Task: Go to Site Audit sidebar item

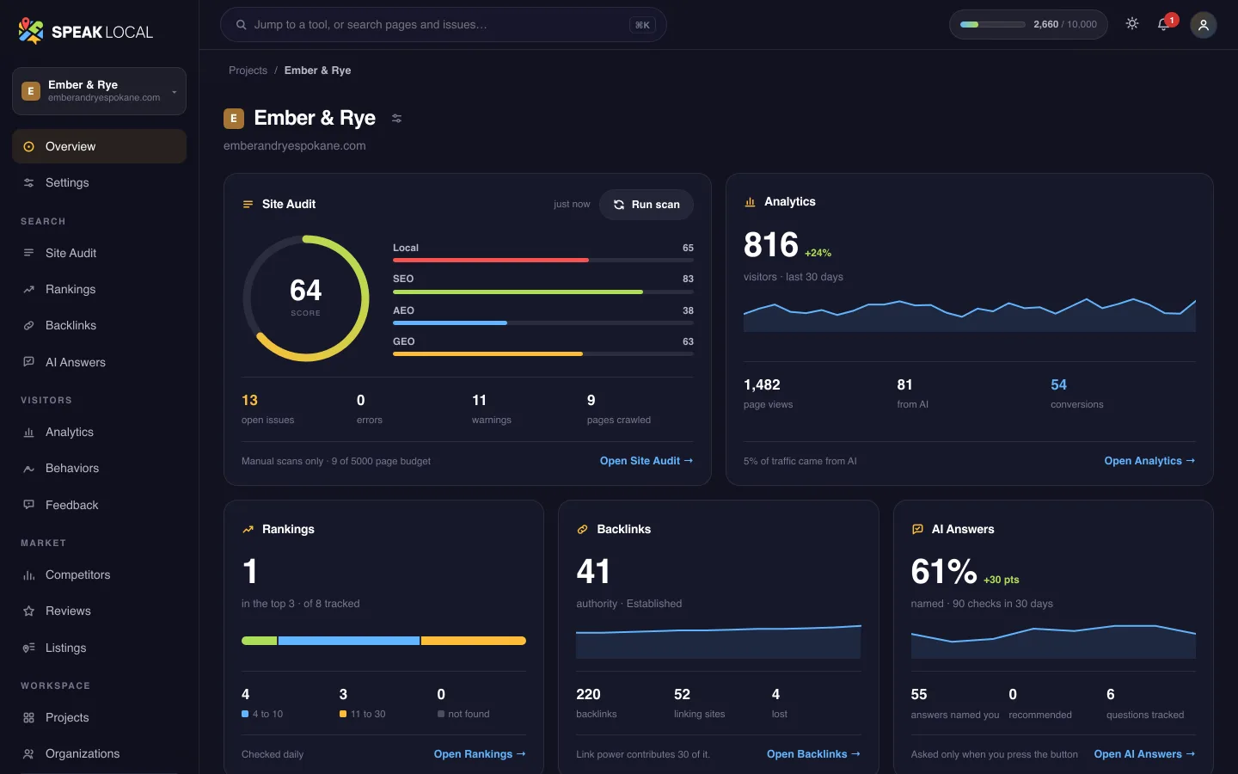Action: pyautogui.click(x=99, y=253)
